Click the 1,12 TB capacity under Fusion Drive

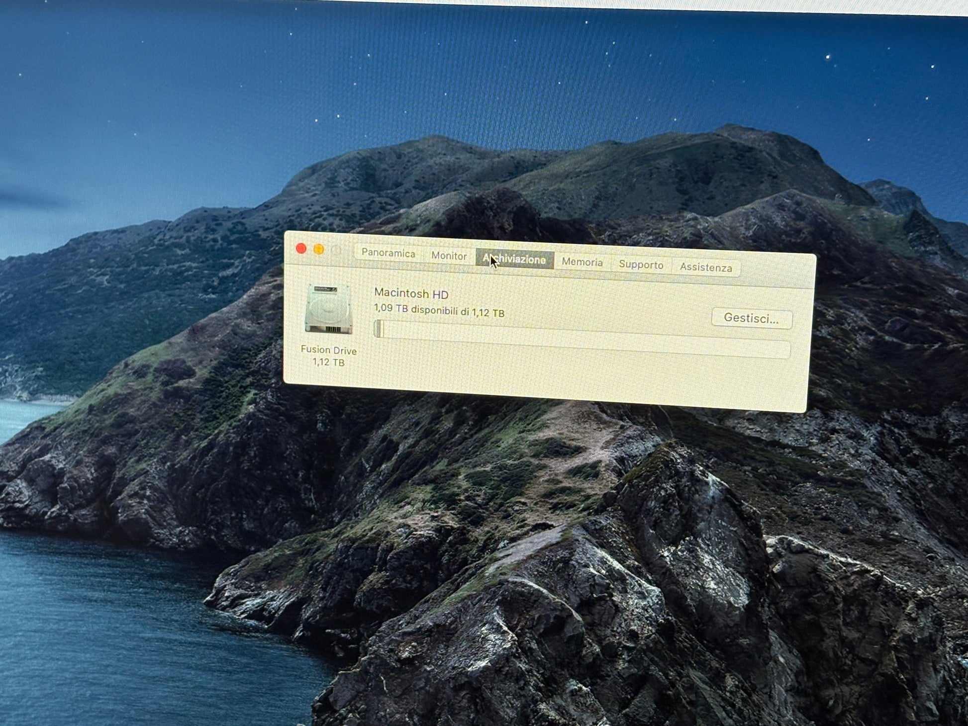point(328,363)
